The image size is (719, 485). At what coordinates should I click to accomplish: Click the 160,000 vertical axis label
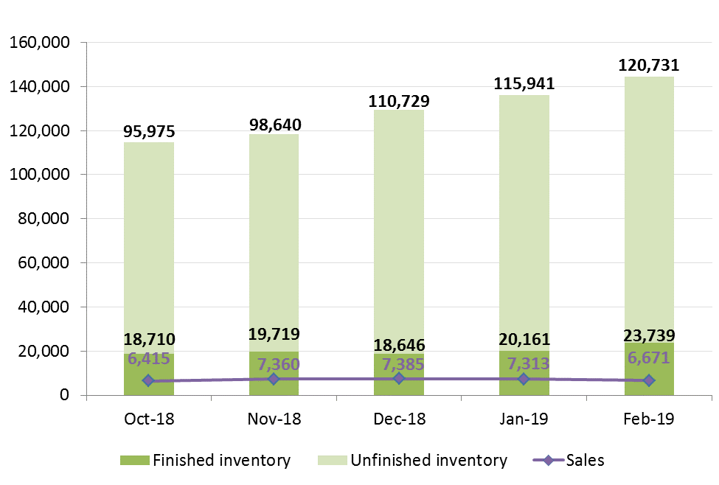[42, 43]
